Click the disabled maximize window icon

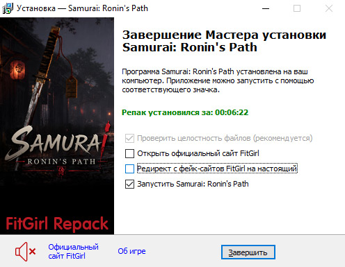(297, 8)
